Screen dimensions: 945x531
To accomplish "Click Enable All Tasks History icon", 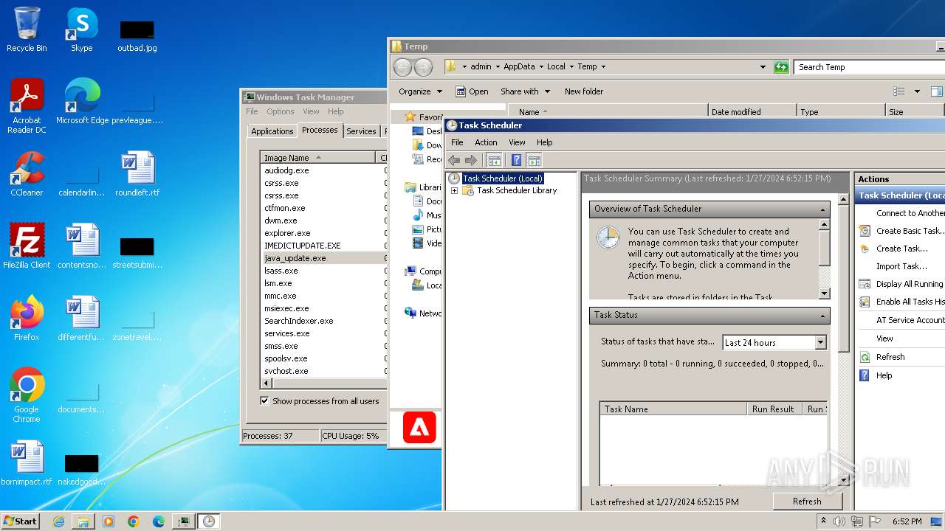I will (865, 302).
